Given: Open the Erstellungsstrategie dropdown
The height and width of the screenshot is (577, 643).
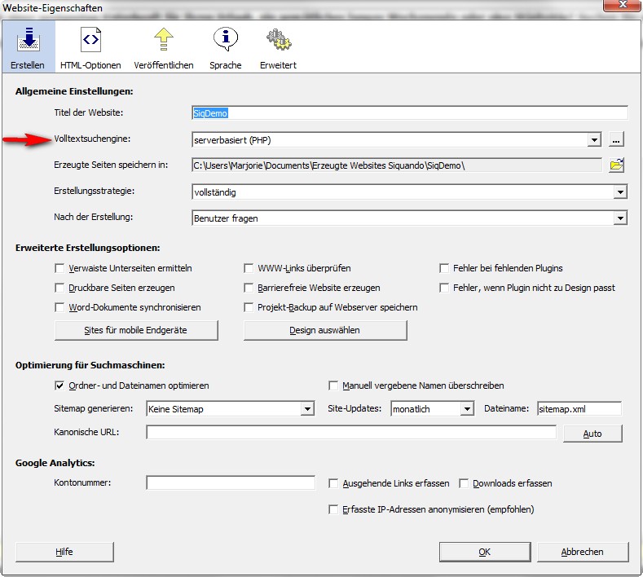Looking at the screenshot, I should pos(620,192).
